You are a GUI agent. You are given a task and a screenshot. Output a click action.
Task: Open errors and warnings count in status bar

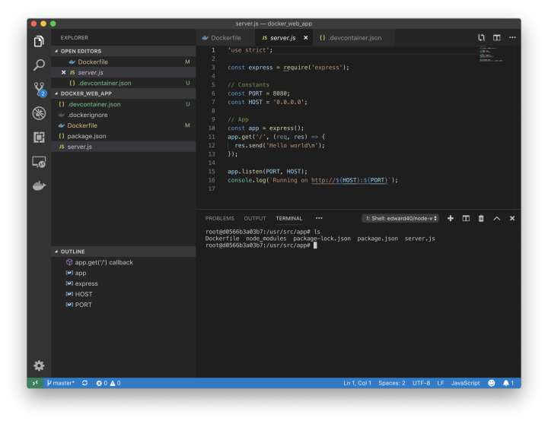point(108,383)
